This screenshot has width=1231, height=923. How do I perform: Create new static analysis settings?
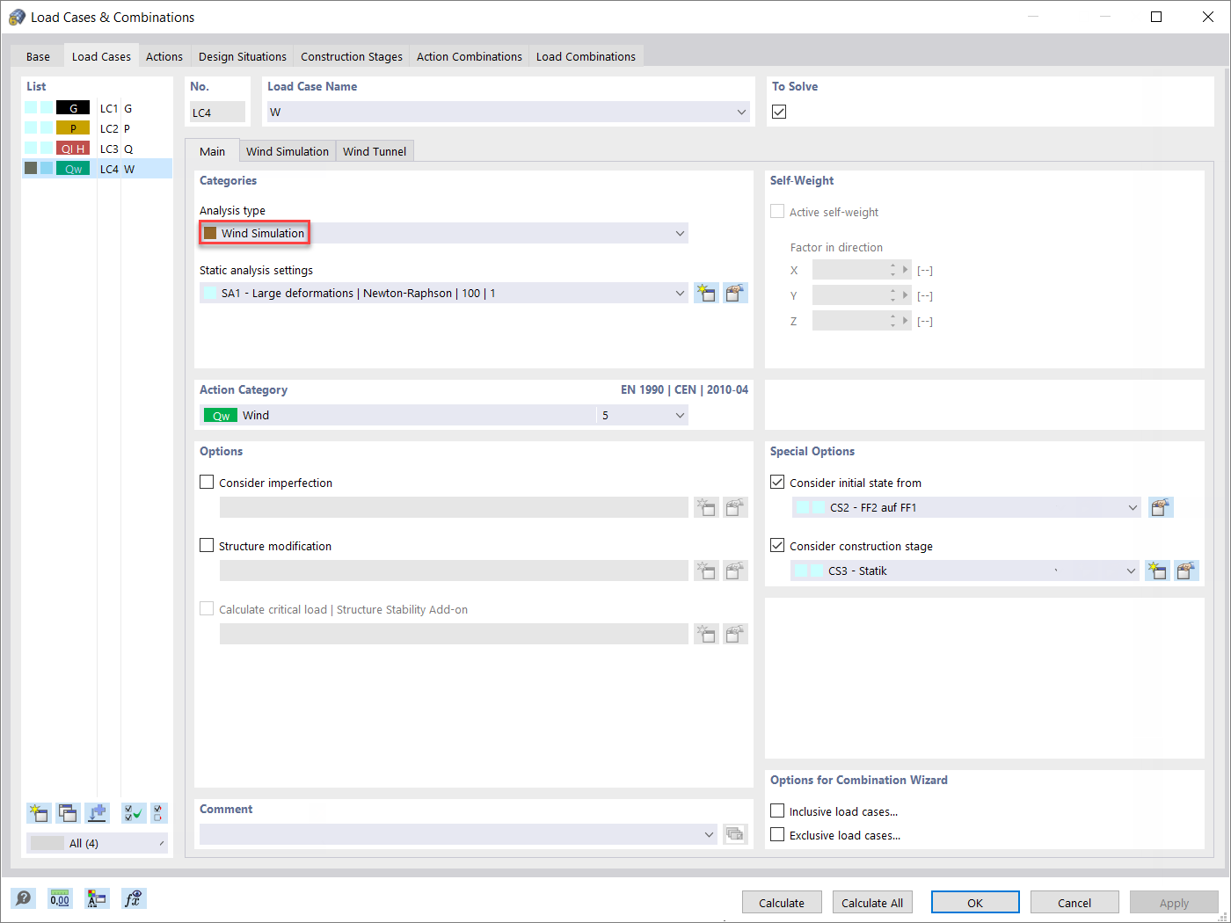click(x=706, y=293)
